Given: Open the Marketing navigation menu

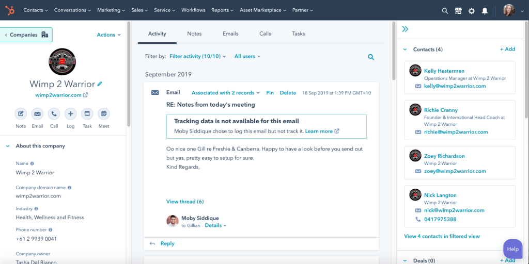Looking at the screenshot, I should (x=112, y=10).
